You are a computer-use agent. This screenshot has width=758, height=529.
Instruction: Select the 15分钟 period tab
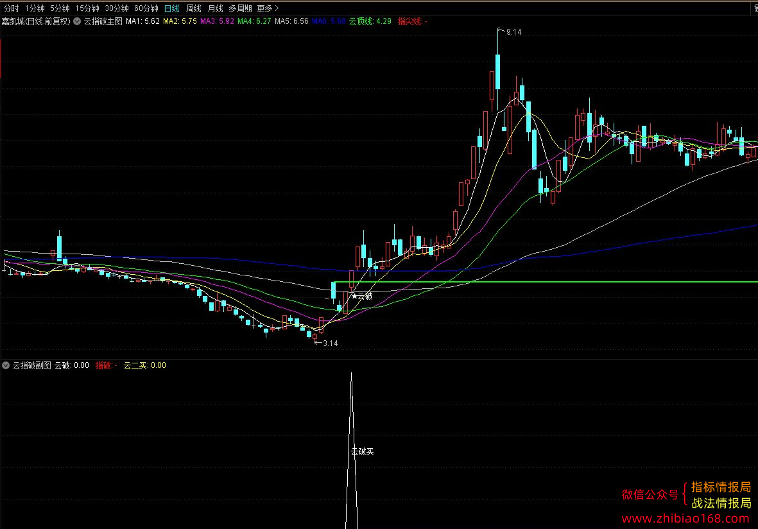pos(87,8)
